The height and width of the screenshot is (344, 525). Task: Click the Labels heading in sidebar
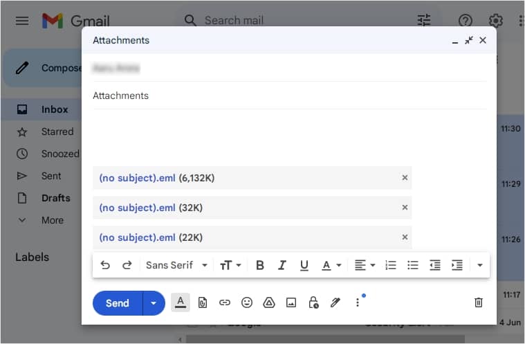(32, 257)
